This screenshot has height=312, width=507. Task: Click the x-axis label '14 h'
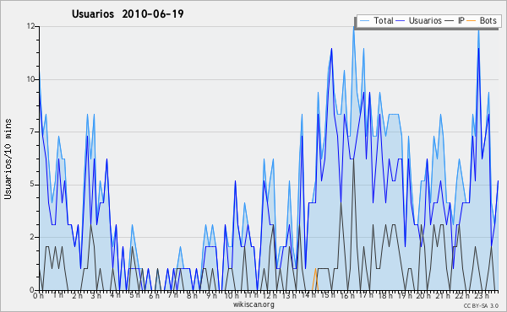pyautogui.click(x=308, y=295)
